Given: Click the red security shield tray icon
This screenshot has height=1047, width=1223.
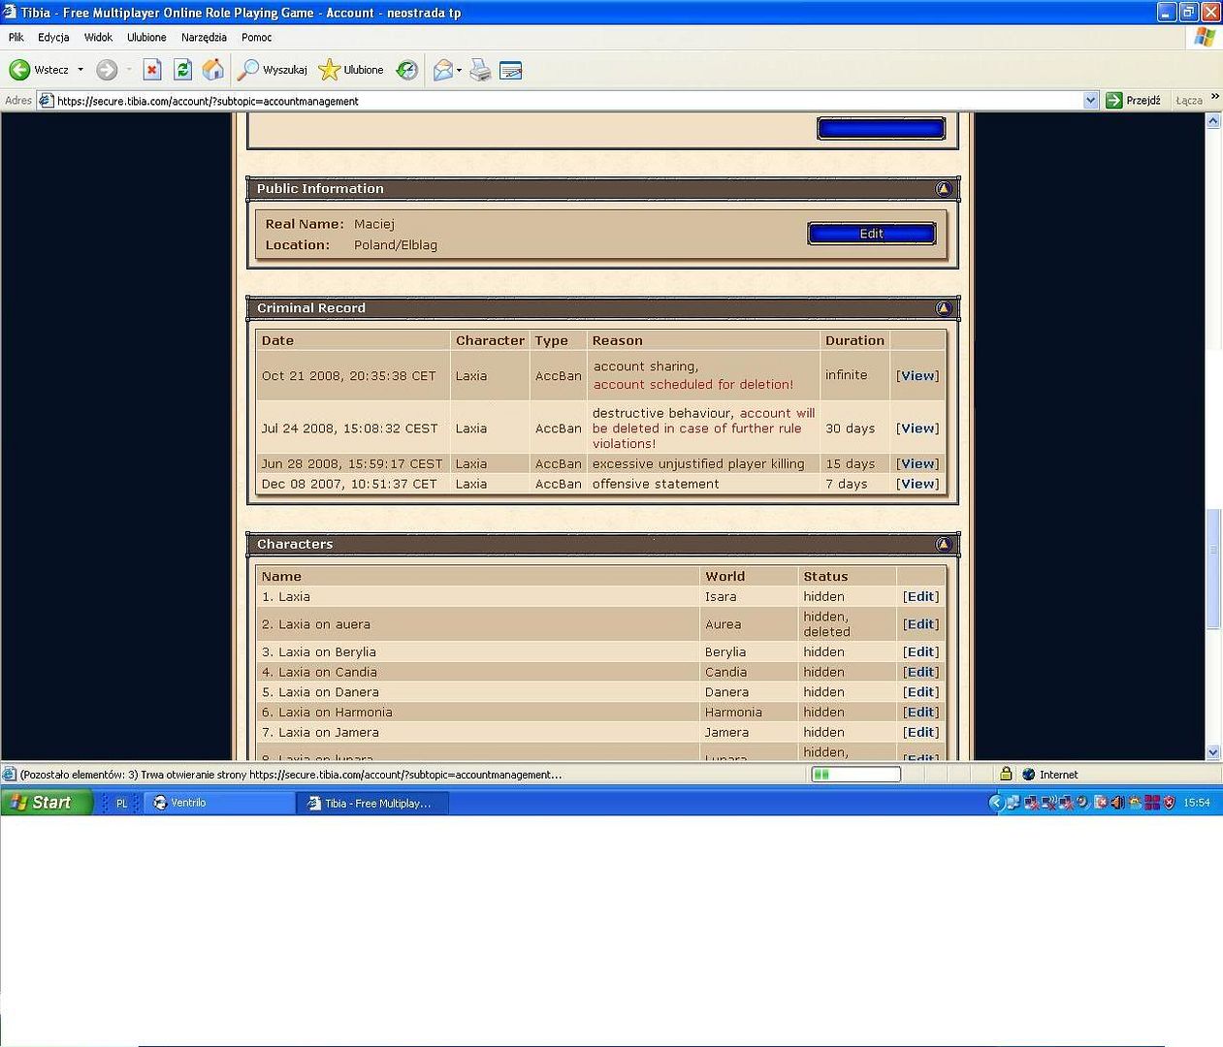Looking at the screenshot, I should [1170, 803].
